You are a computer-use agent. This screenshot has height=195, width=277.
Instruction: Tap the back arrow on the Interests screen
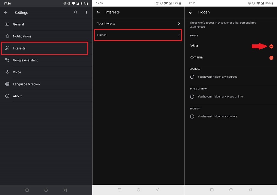[98, 12]
